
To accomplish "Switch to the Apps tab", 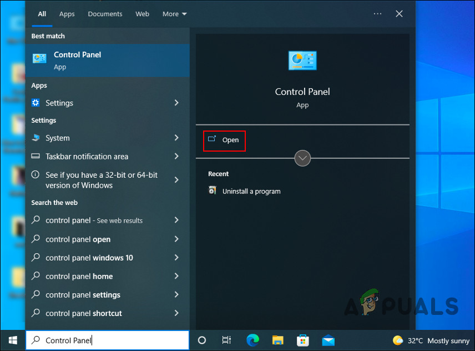I will click(67, 14).
